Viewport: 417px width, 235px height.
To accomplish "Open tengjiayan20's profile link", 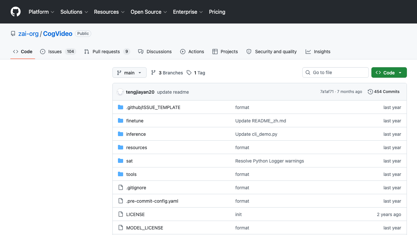I will click(x=140, y=92).
